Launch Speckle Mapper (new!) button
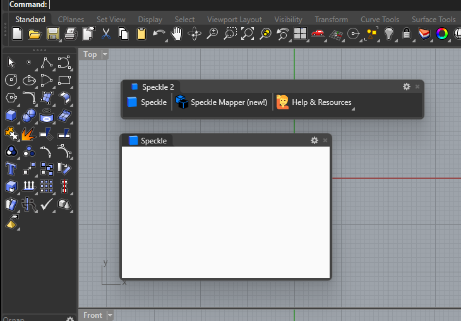The height and width of the screenshot is (321, 461). coord(222,102)
